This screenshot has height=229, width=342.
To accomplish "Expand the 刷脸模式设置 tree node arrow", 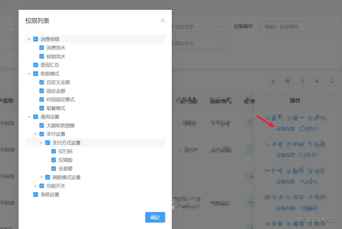I will pyautogui.click(x=41, y=177).
